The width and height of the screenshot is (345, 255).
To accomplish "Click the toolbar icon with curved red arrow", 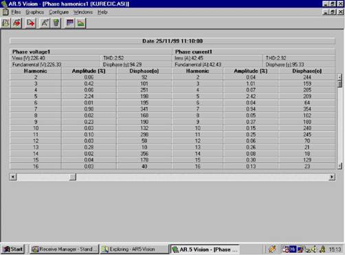I will coord(16,23).
